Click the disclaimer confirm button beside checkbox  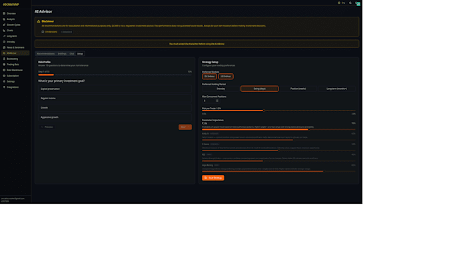click(x=67, y=32)
